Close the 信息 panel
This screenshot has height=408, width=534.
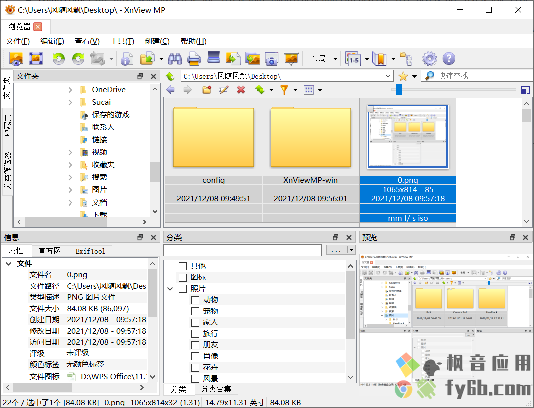pyautogui.click(x=153, y=238)
